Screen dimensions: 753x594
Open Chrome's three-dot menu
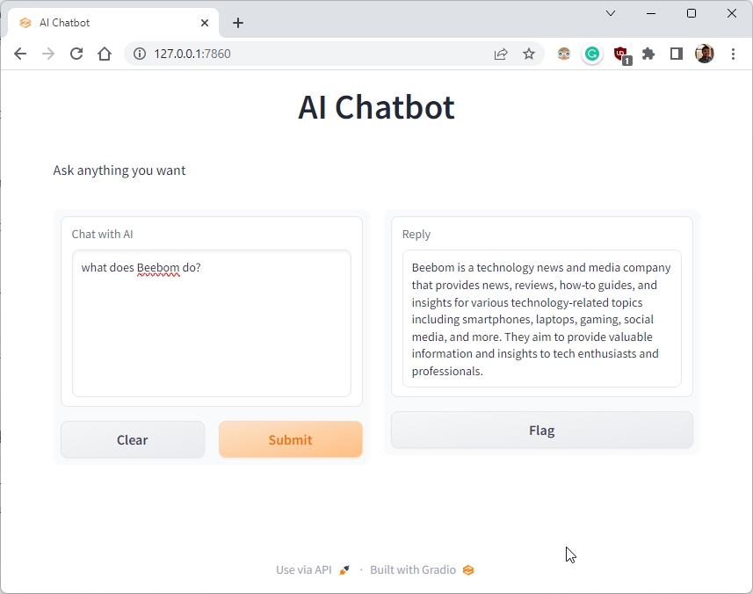click(734, 54)
